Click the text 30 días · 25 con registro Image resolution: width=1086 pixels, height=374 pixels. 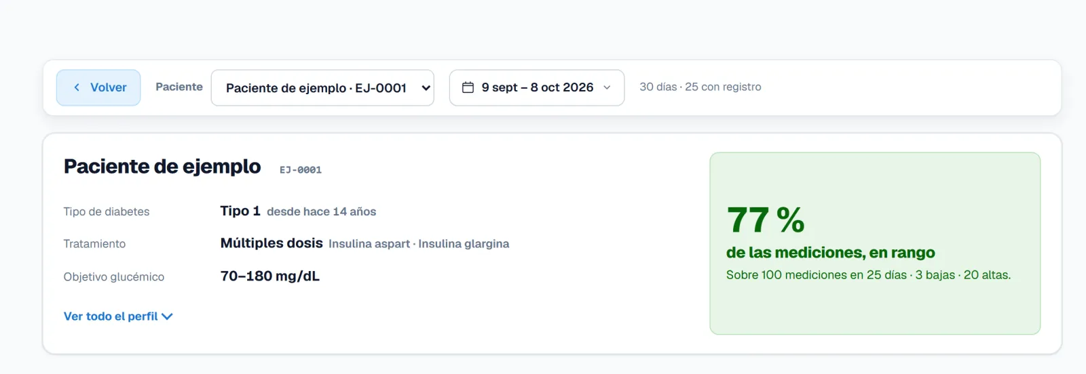tap(700, 87)
